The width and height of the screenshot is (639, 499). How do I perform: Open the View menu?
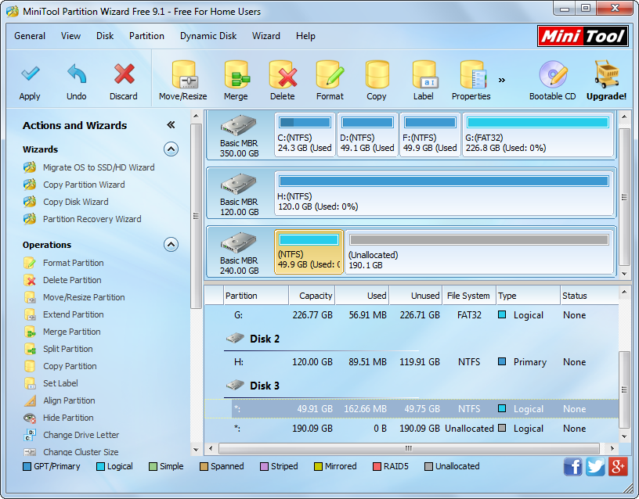click(x=71, y=36)
